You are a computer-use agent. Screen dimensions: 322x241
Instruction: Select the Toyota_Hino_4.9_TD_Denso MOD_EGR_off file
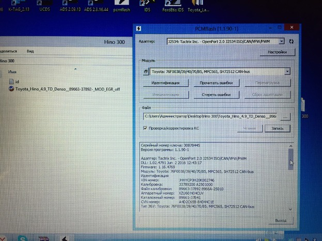(67, 89)
